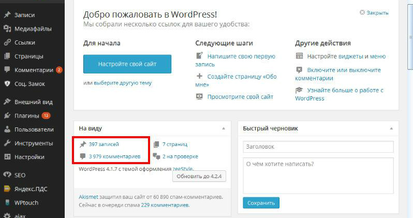The image size is (413, 218).
Task: Click the 2 badge beside Комментарии
Action: point(59,70)
